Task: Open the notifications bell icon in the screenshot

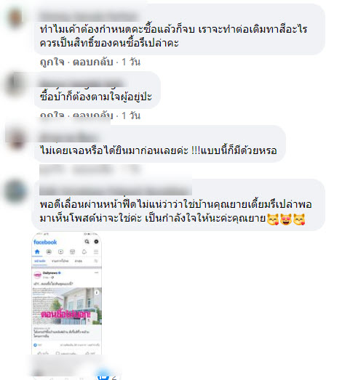Action: (84, 252)
